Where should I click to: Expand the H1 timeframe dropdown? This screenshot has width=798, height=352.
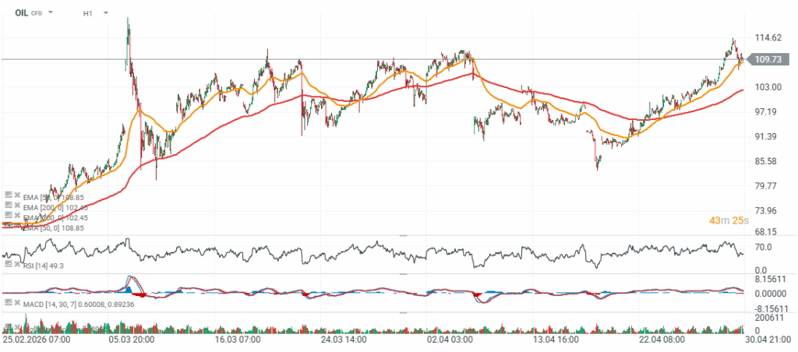pyautogui.click(x=105, y=12)
